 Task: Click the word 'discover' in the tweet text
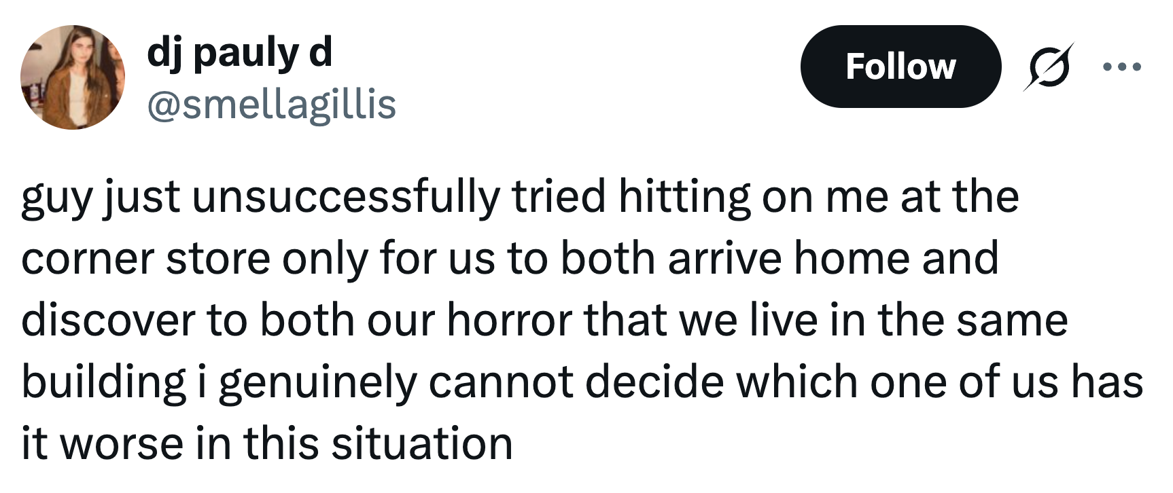coord(108,321)
